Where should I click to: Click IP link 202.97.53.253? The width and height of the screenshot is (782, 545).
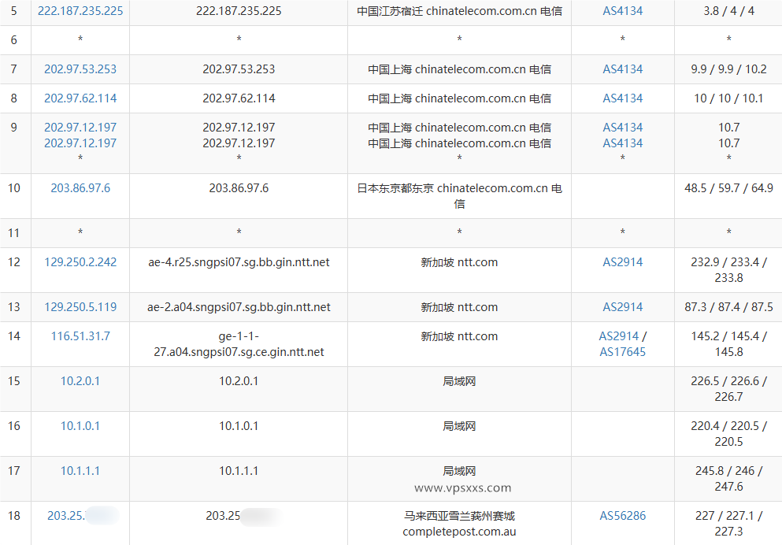[79, 69]
